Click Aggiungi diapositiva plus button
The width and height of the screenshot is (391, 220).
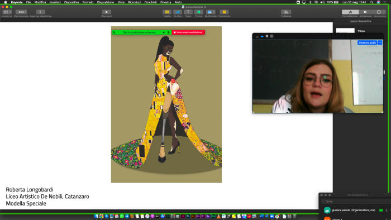40,12
